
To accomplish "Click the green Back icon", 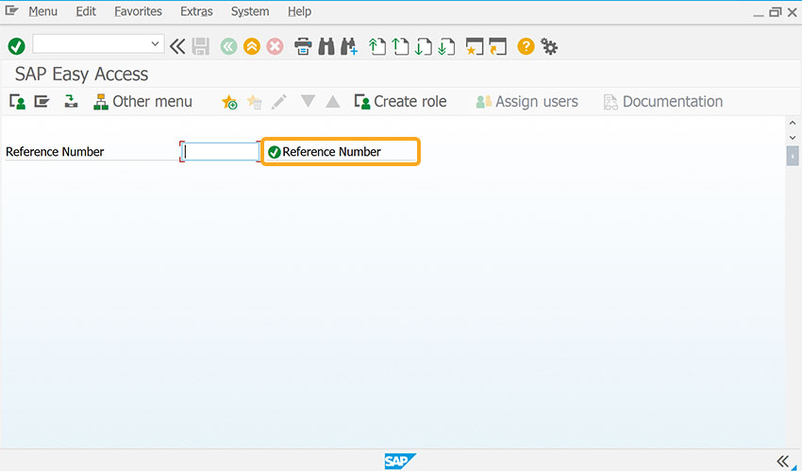I will coord(228,46).
